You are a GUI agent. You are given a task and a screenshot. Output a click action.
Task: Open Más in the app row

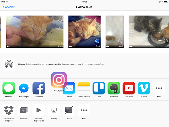pos(159,88)
